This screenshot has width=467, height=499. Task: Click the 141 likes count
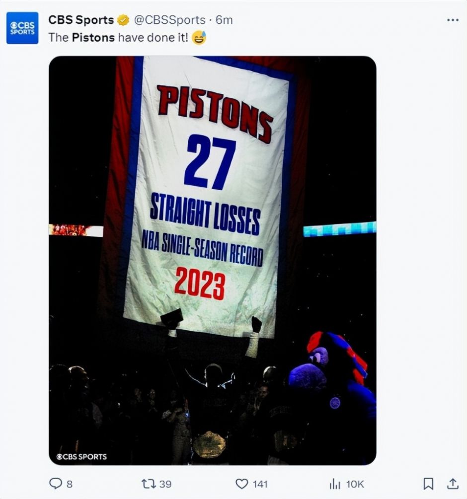point(260,484)
